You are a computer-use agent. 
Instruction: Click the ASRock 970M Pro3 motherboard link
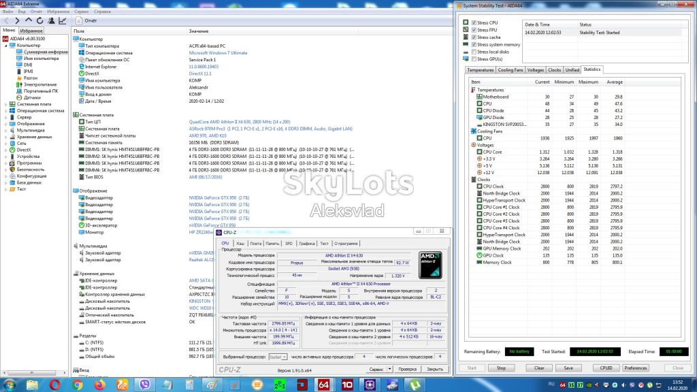pyautogui.click(x=270, y=129)
